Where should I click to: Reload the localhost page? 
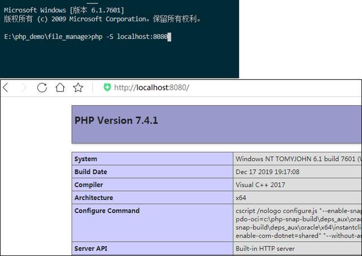click(x=42, y=88)
